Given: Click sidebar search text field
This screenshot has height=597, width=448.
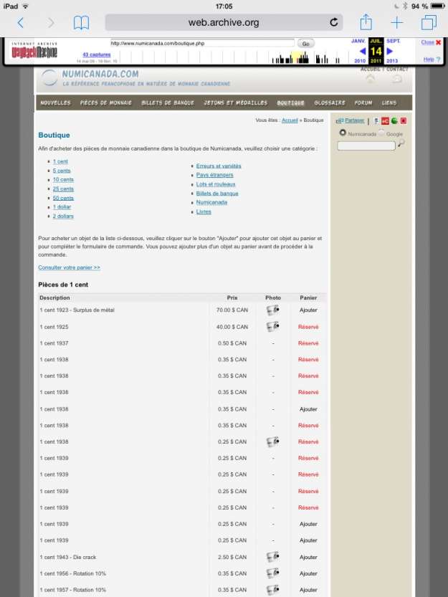Looking at the screenshot, I should 366,145.
